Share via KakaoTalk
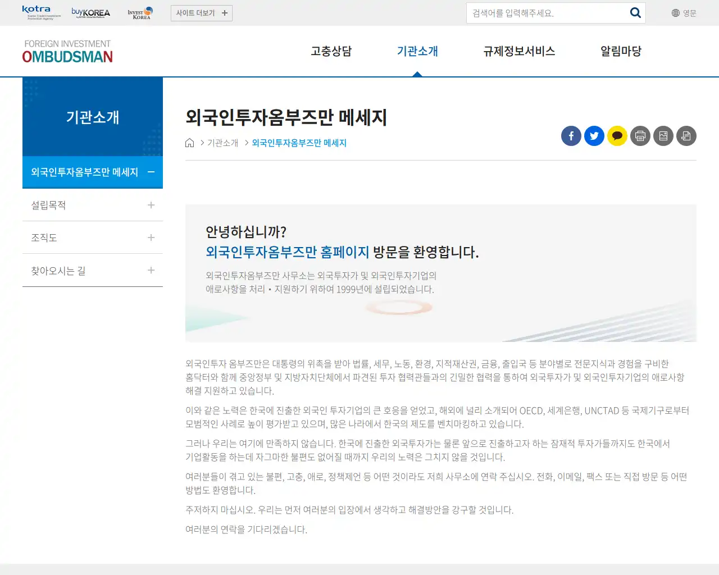This screenshot has width=719, height=575. (617, 136)
